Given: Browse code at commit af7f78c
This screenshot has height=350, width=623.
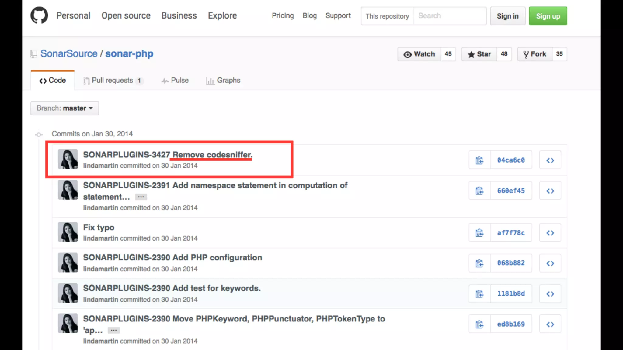Looking at the screenshot, I should tap(550, 233).
